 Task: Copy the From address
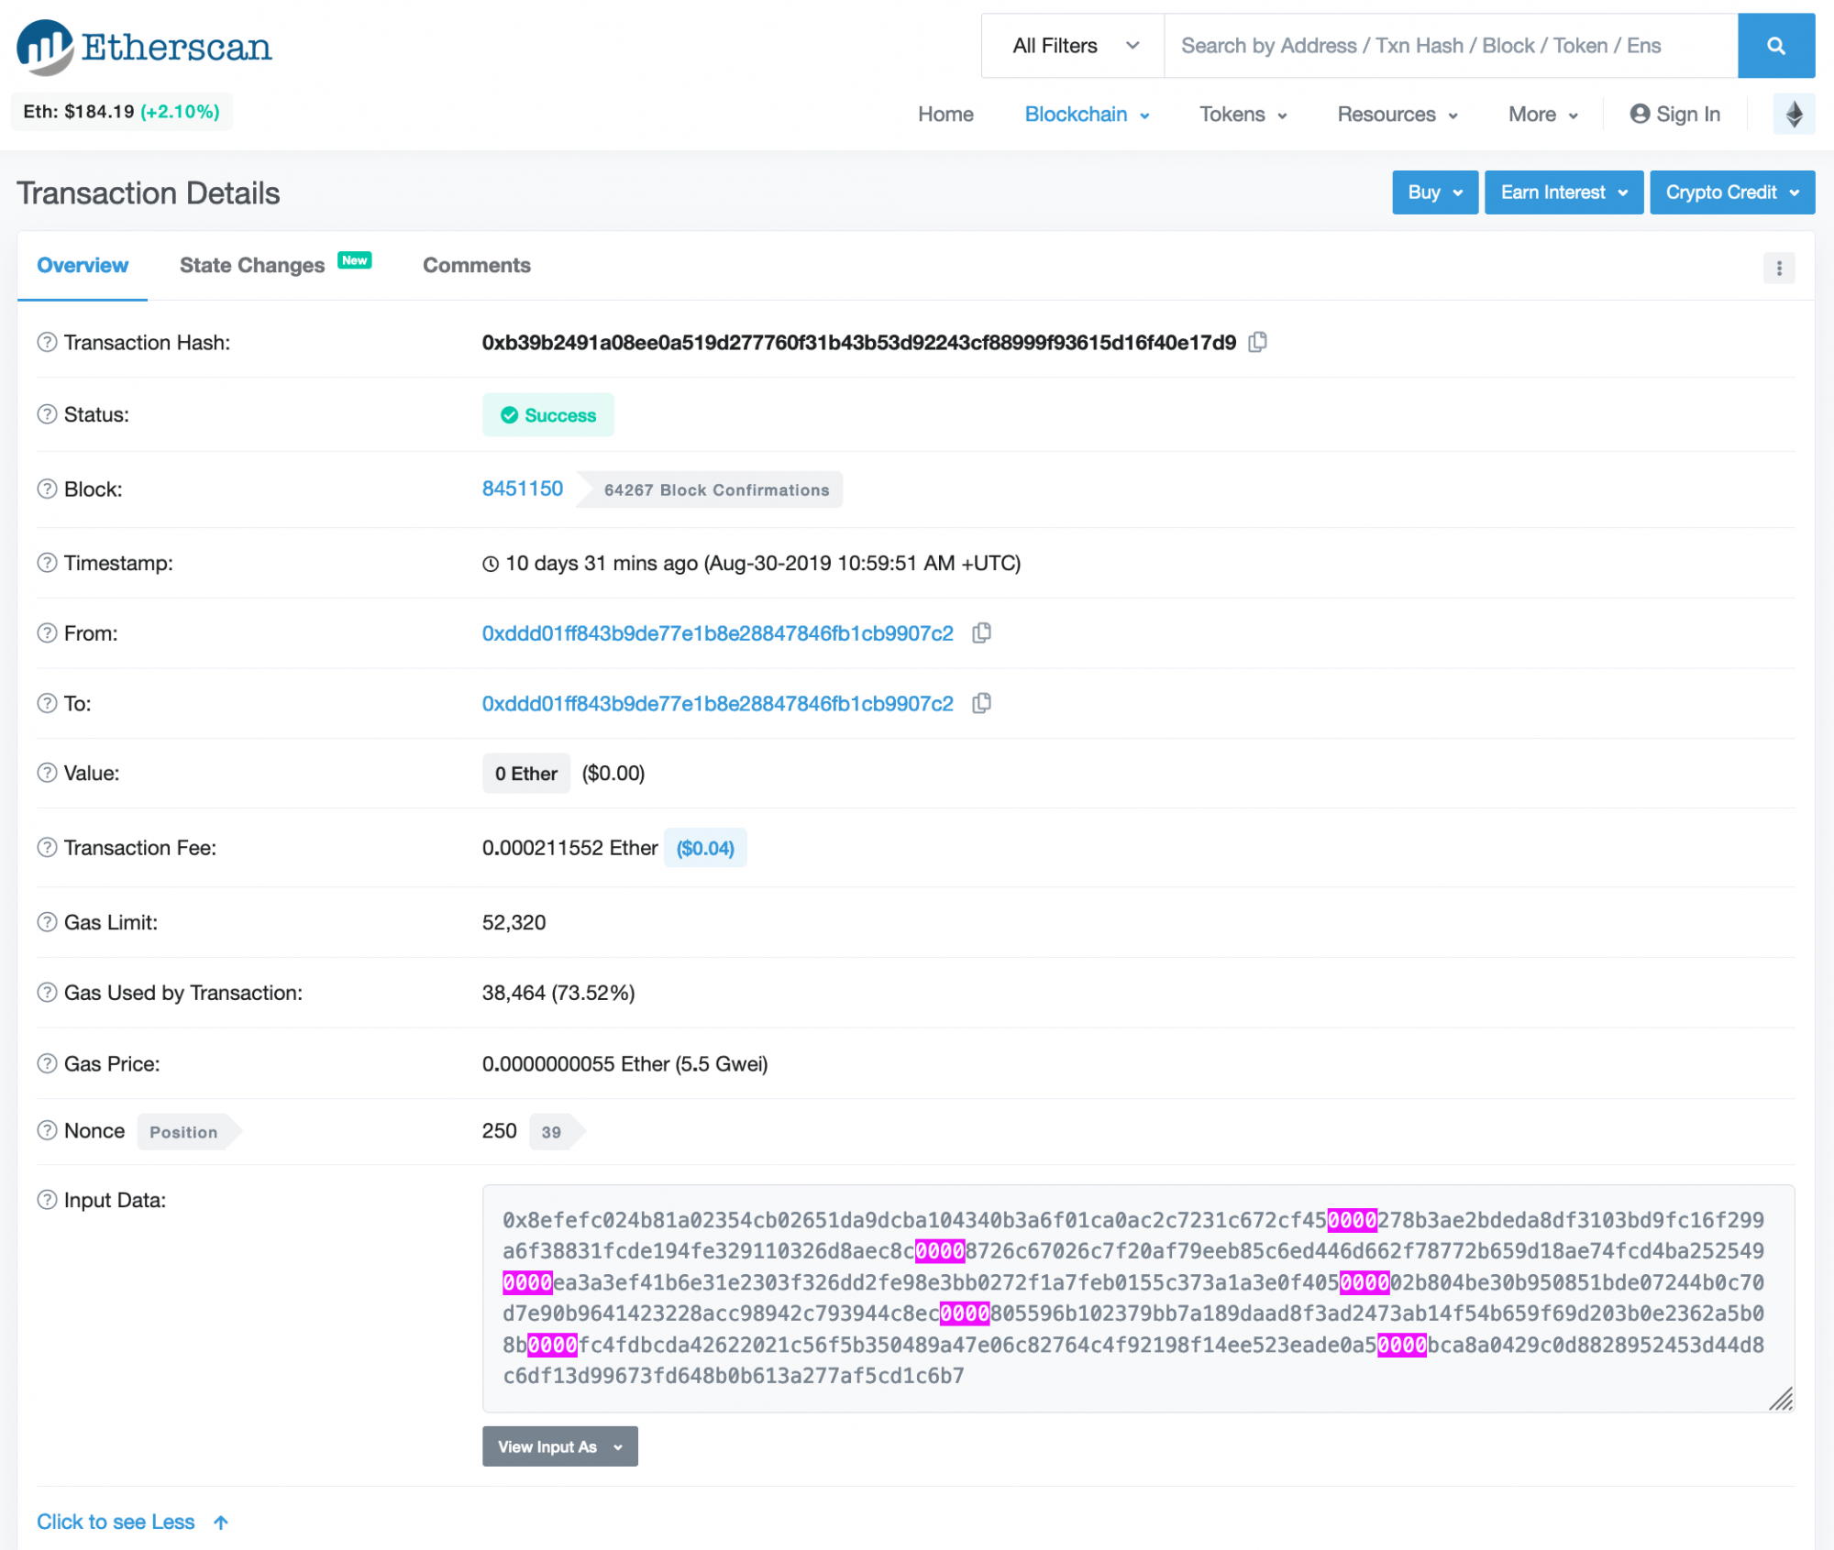(x=981, y=633)
